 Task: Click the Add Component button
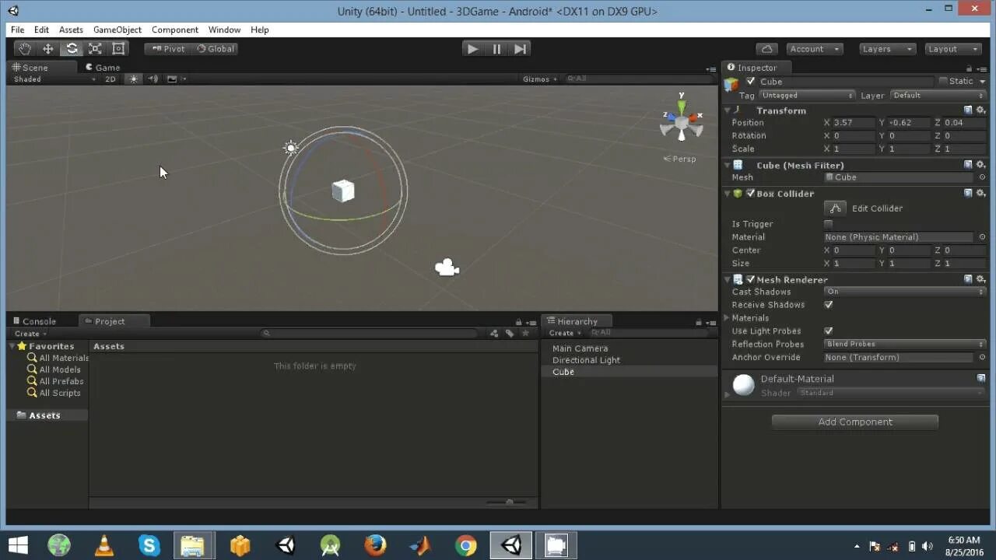coord(854,422)
